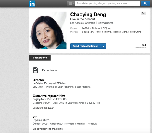Screen dimensions: 152x133
Task: Click the blue magnifier search button
Action: pos(145,4)
